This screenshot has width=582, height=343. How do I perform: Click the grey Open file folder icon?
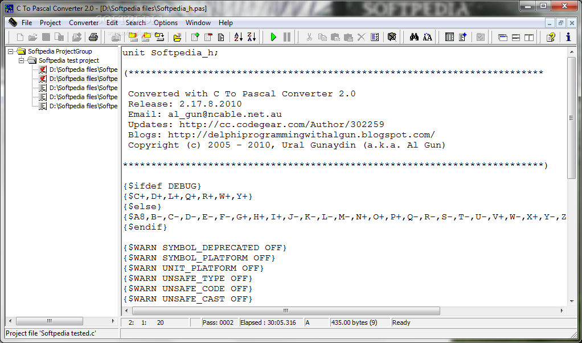(33, 36)
